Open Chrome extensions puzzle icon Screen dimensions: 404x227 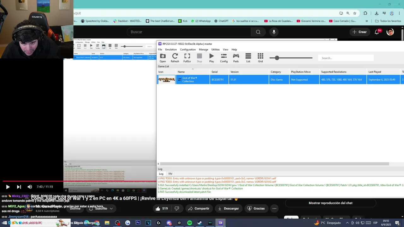click(365, 13)
